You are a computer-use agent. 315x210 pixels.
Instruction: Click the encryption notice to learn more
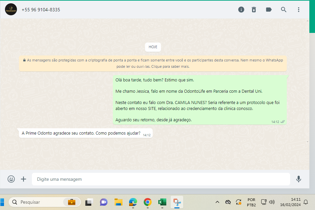point(153,63)
